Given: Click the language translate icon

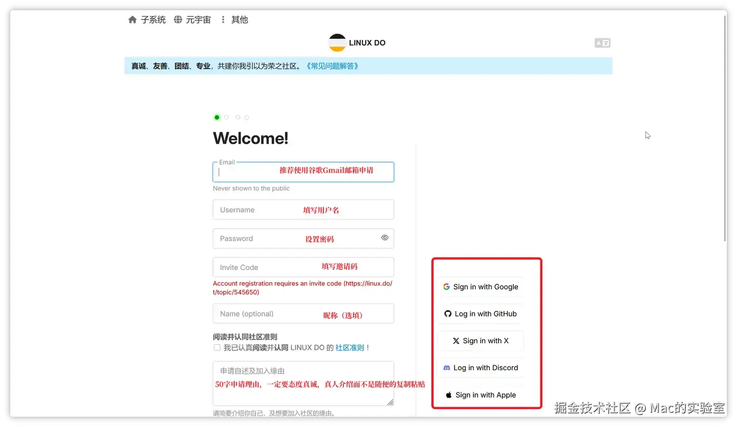Looking at the screenshot, I should (602, 43).
